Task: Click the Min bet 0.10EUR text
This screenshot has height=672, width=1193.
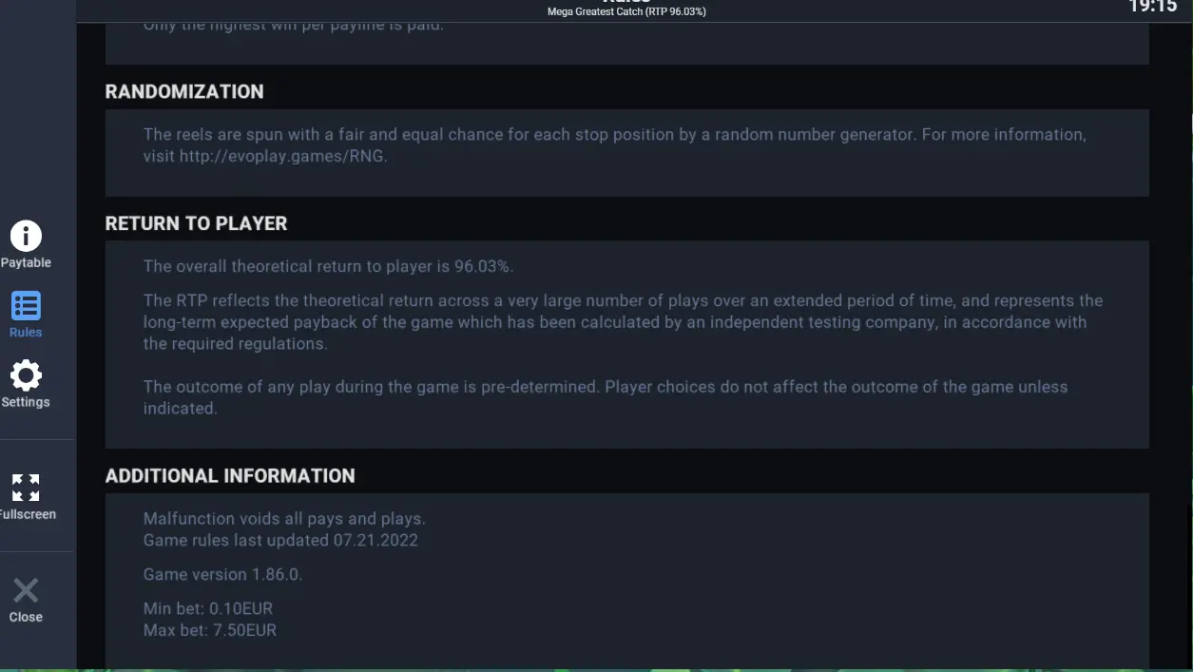Action: (208, 608)
